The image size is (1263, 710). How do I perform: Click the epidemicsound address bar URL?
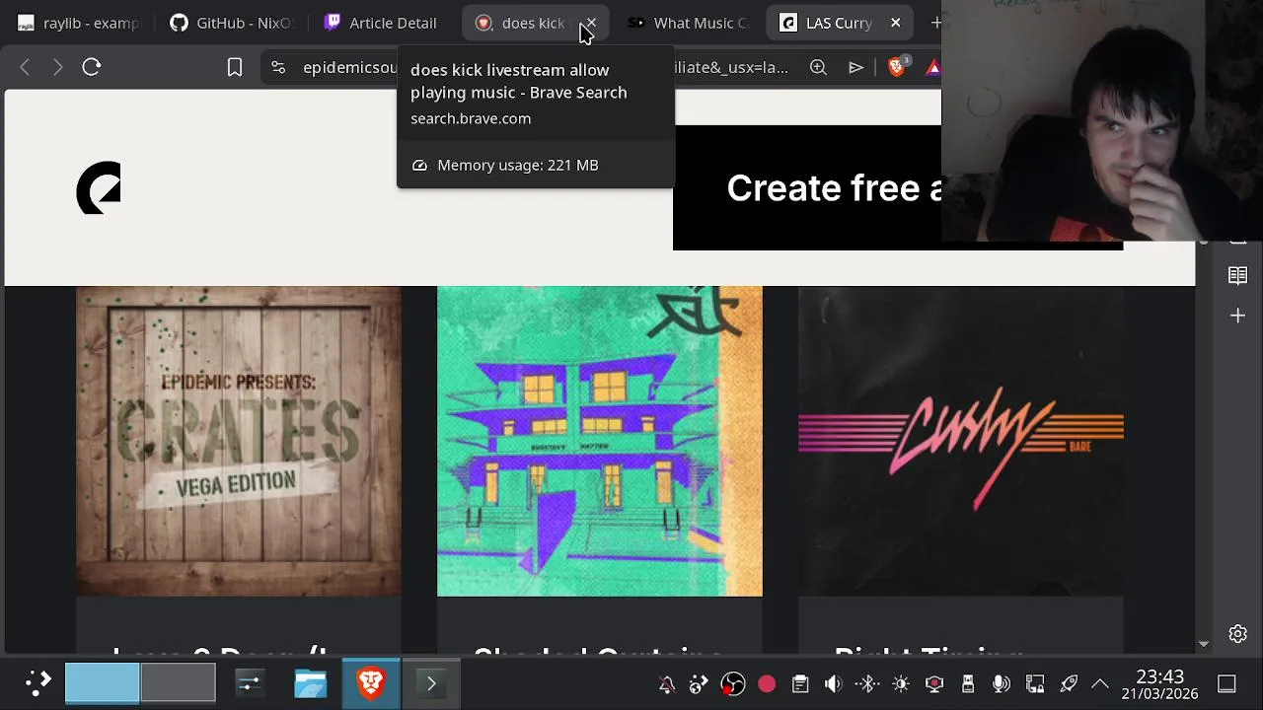tap(349, 67)
